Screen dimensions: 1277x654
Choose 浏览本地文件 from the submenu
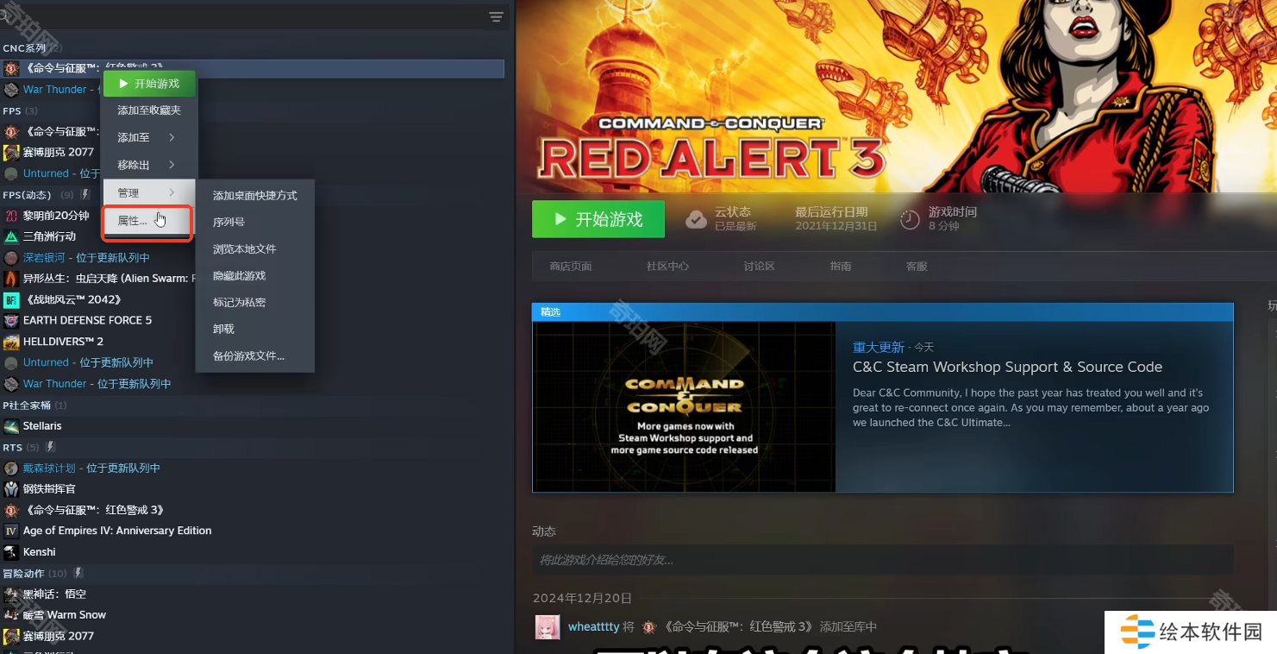point(245,249)
